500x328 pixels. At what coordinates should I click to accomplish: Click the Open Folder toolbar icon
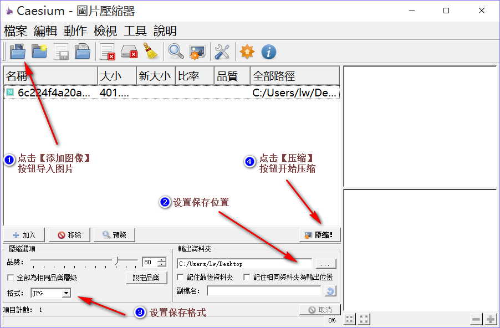[39, 52]
